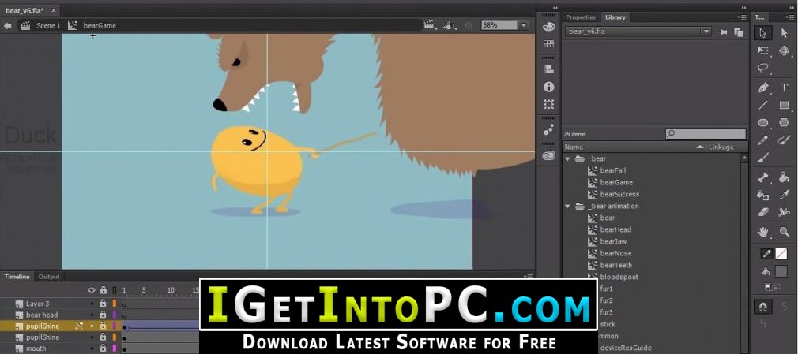Switch to the Properties tab

[580, 17]
